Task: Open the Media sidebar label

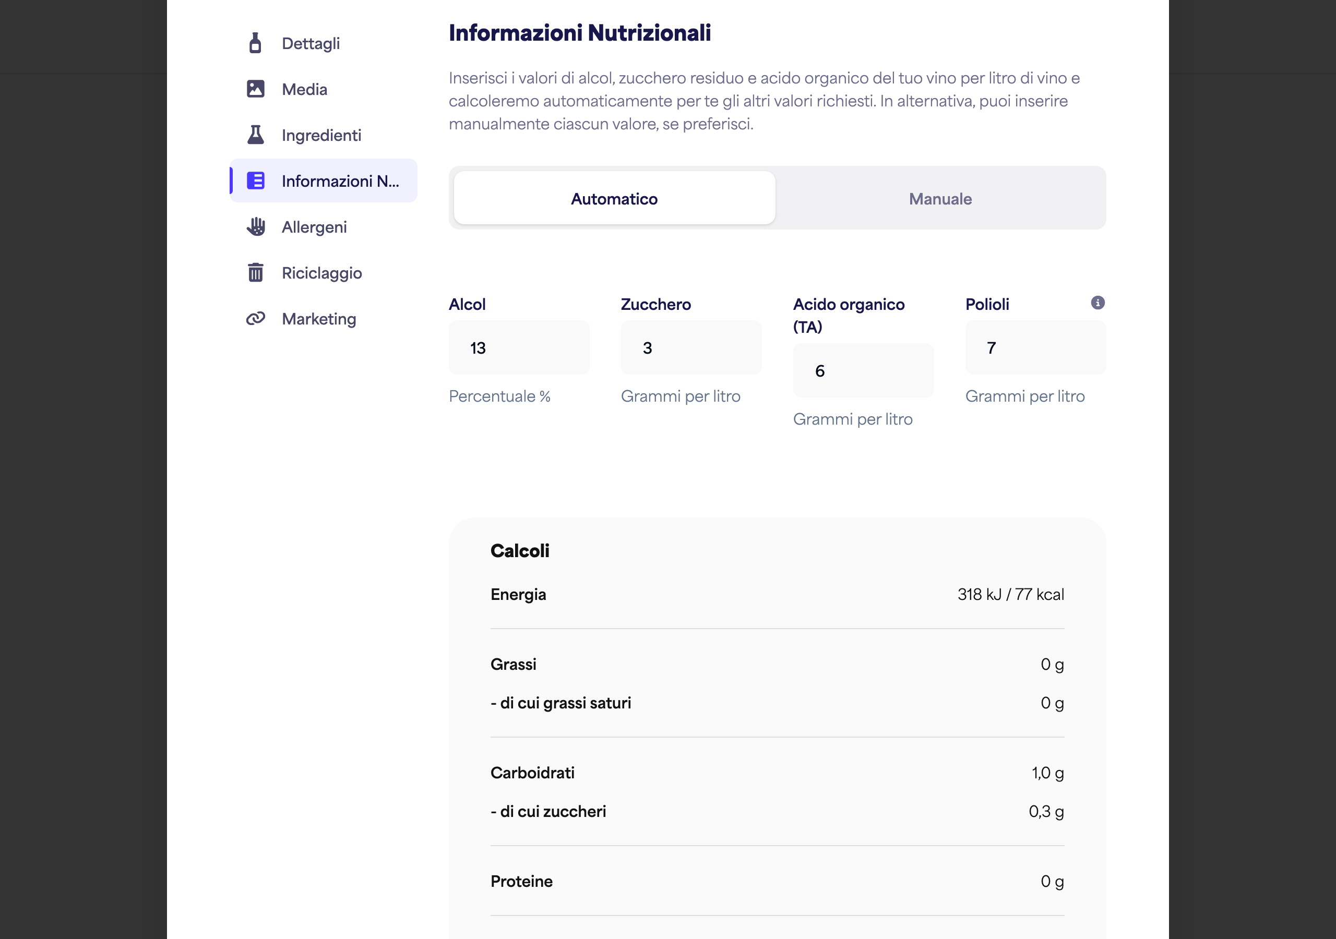Action: coord(304,89)
